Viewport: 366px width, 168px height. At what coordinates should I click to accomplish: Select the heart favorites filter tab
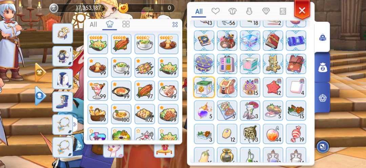215,11
